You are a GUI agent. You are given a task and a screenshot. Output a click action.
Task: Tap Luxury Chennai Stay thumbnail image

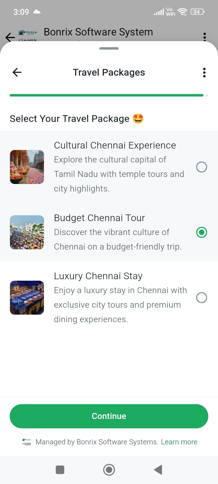tap(27, 298)
